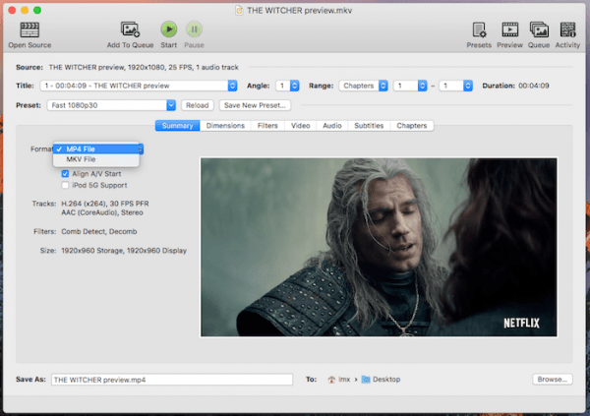Toggle the Align A/V Start checkbox

[x=66, y=173]
